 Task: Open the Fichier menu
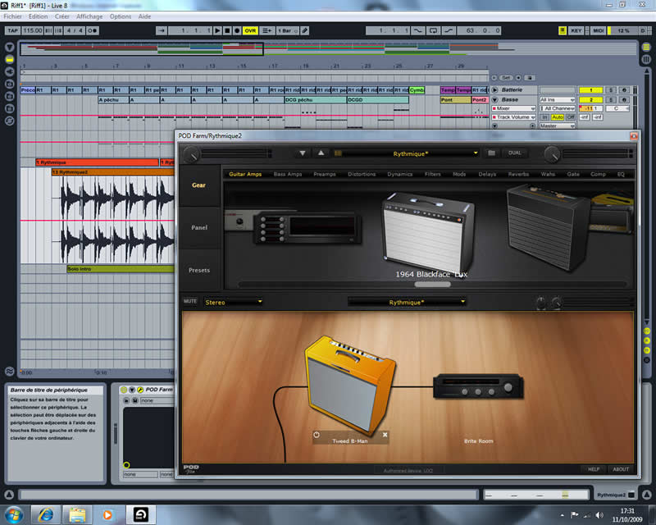(12, 16)
